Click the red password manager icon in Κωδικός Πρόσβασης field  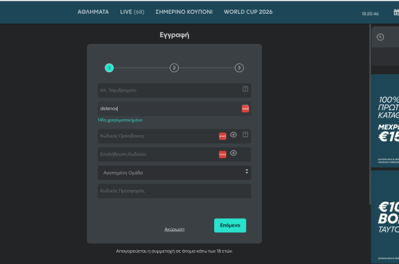(222, 136)
